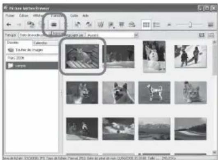Viewport: 218px width, 160px height.
Task: Click the edit/correct image toolbar icon
Action: (101, 25)
